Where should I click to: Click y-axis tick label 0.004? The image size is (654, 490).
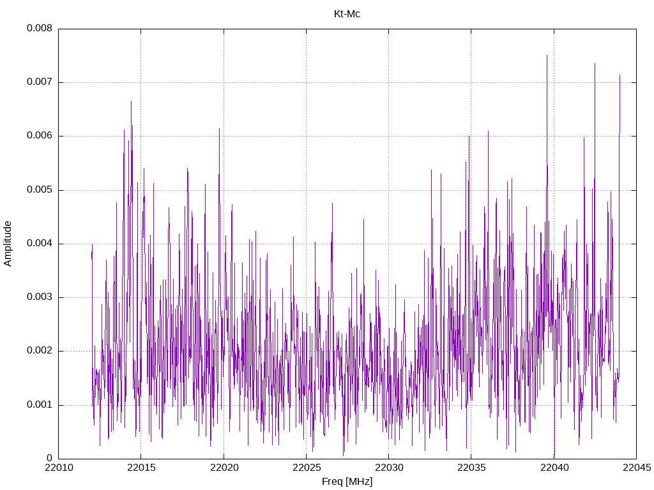tap(40, 243)
